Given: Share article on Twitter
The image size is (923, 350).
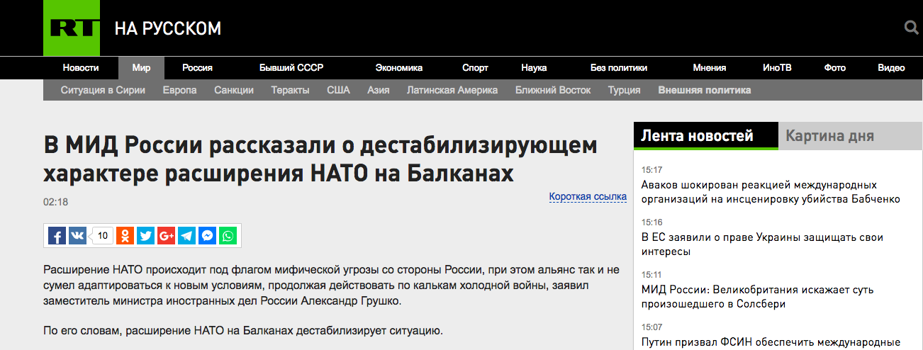Looking at the screenshot, I should (145, 236).
